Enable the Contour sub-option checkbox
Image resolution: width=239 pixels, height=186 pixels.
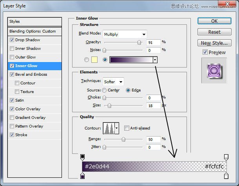(17, 83)
